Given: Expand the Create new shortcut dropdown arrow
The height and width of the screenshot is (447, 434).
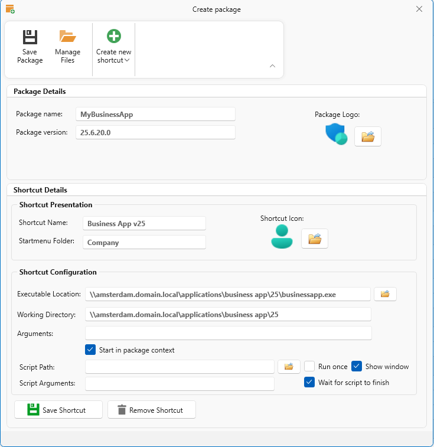Looking at the screenshot, I should coord(127,60).
